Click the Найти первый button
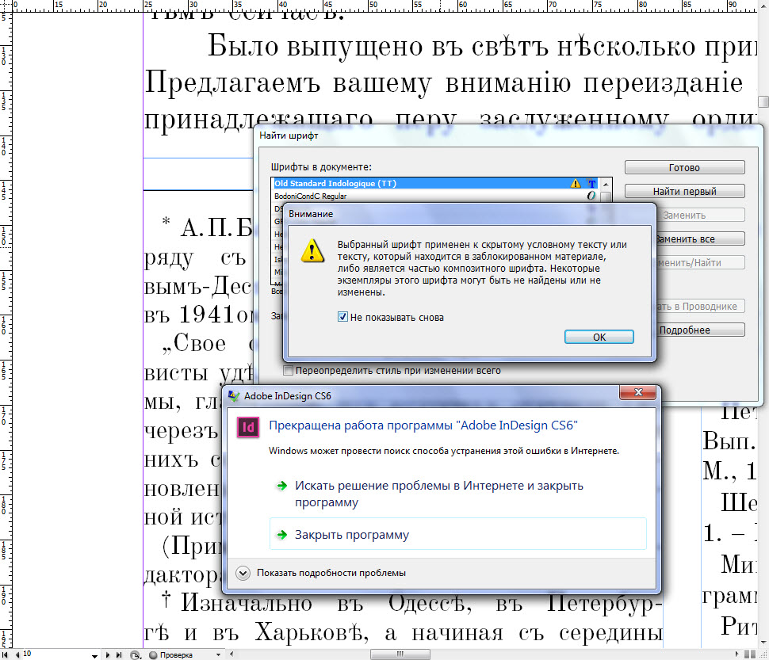This screenshot has width=769, height=660. (685, 191)
